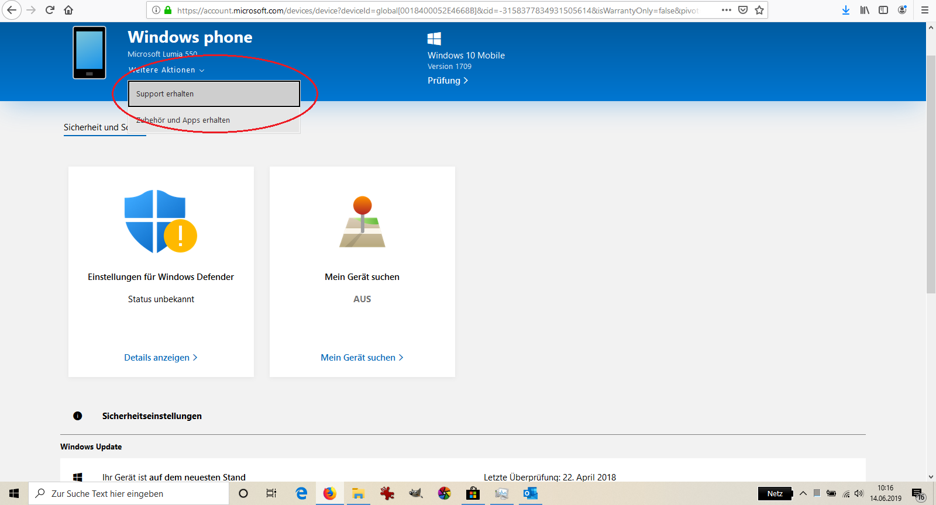This screenshot has height=505, width=936.
Task: Open the Wi-Fi network tray icon
Action: [x=846, y=494]
